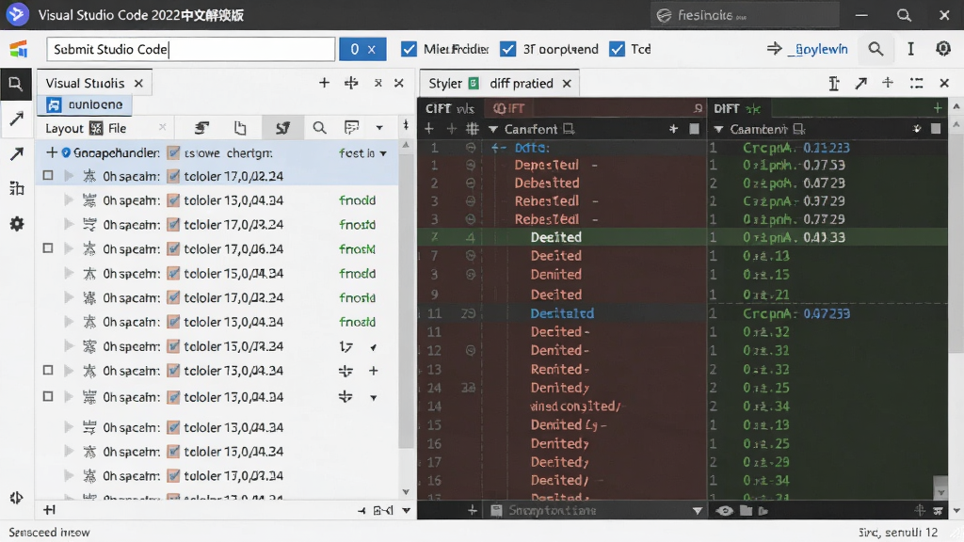Click the grid hash icon in left diff pane

[x=473, y=129]
